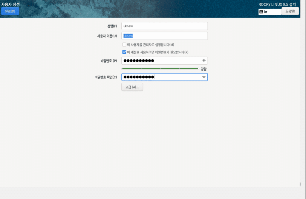The height and width of the screenshot is (199, 306).
Task: Focus the 비밀번호 확인(C) confirm field
Action: pos(164,77)
